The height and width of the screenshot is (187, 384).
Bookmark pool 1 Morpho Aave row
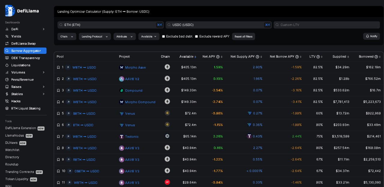coord(58,67)
